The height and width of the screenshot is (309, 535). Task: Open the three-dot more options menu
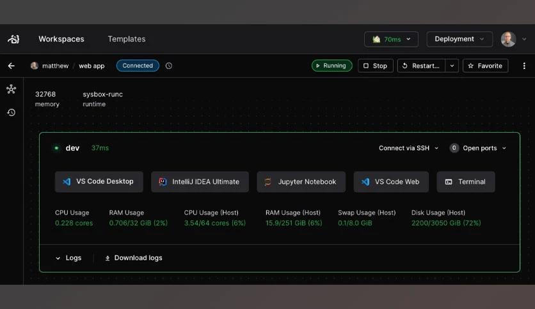[x=524, y=66]
